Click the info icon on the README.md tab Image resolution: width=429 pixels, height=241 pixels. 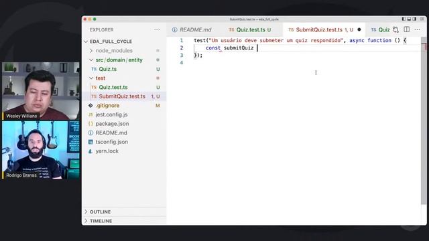(x=174, y=29)
